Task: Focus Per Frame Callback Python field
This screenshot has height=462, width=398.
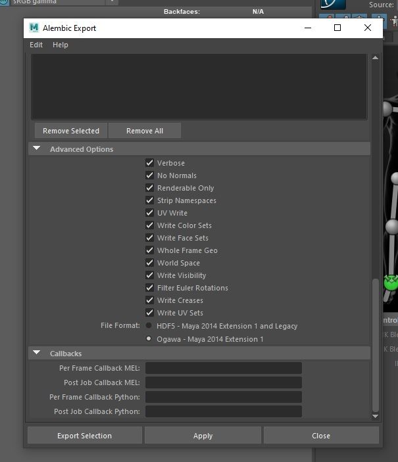Action: click(x=223, y=397)
